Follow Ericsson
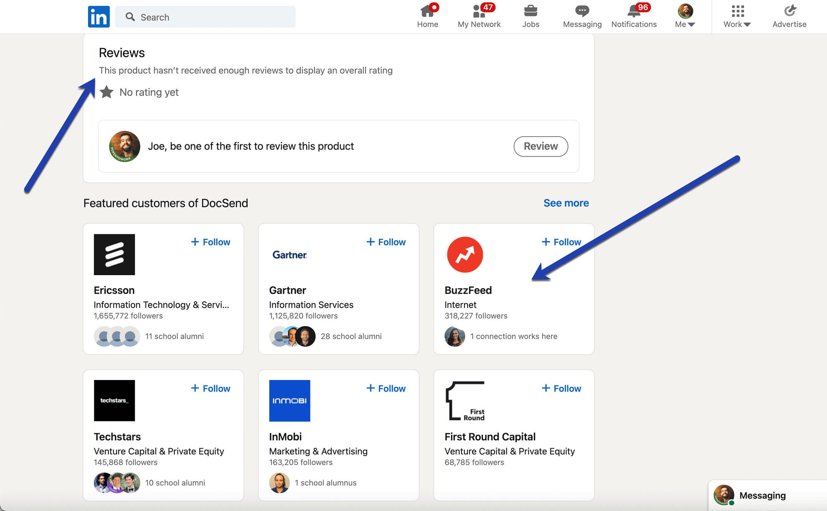Image resolution: width=827 pixels, height=511 pixels. click(x=210, y=242)
